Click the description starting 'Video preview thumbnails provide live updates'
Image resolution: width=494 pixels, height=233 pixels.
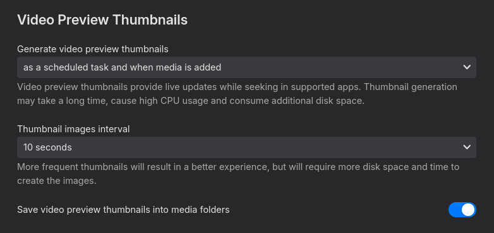click(237, 94)
